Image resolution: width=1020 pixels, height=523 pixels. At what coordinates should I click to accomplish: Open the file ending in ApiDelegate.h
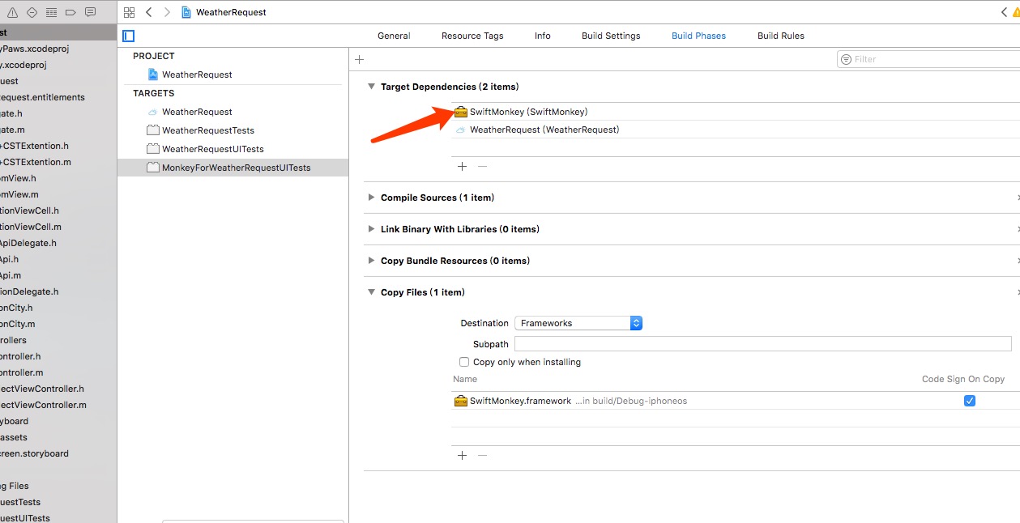(x=28, y=243)
